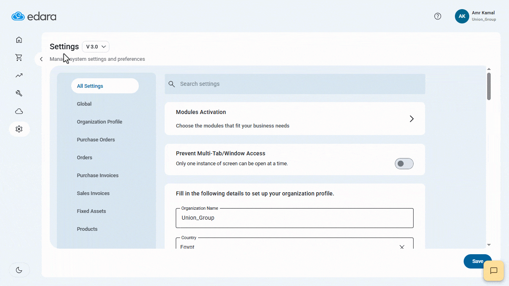Select All Settings category
The image size is (509, 286).
(x=105, y=86)
